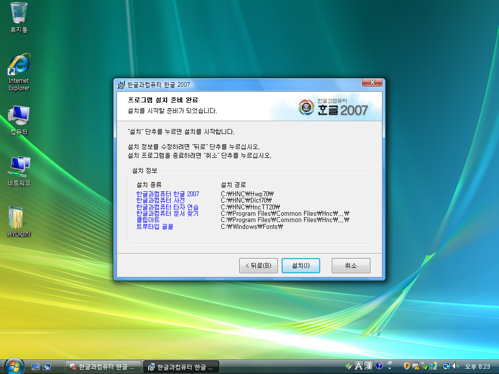
Task: Open the volume speaker tray icon
Action: tap(456, 366)
